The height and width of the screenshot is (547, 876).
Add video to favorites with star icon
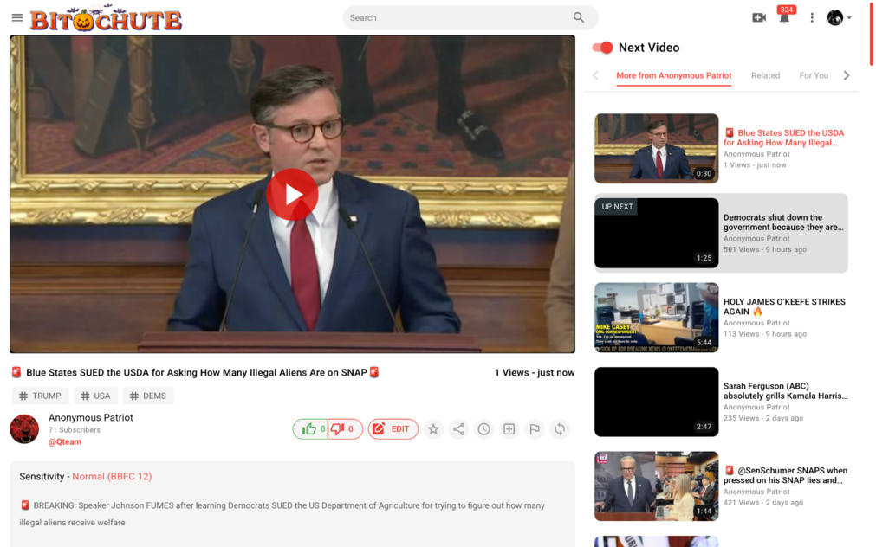433,429
